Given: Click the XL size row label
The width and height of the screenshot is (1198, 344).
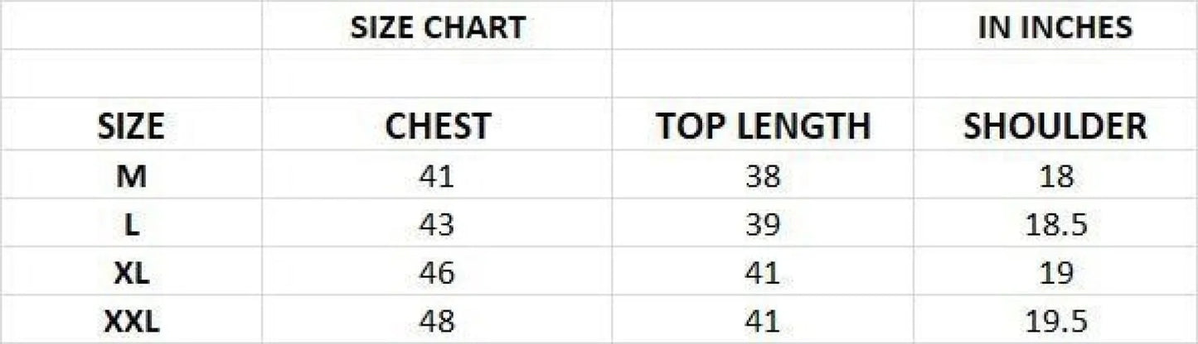Looking at the screenshot, I should [131, 273].
